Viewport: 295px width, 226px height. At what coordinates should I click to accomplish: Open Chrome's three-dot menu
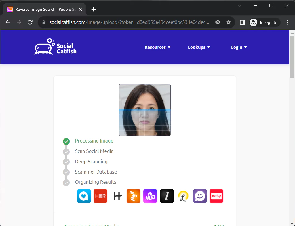click(x=287, y=22)
